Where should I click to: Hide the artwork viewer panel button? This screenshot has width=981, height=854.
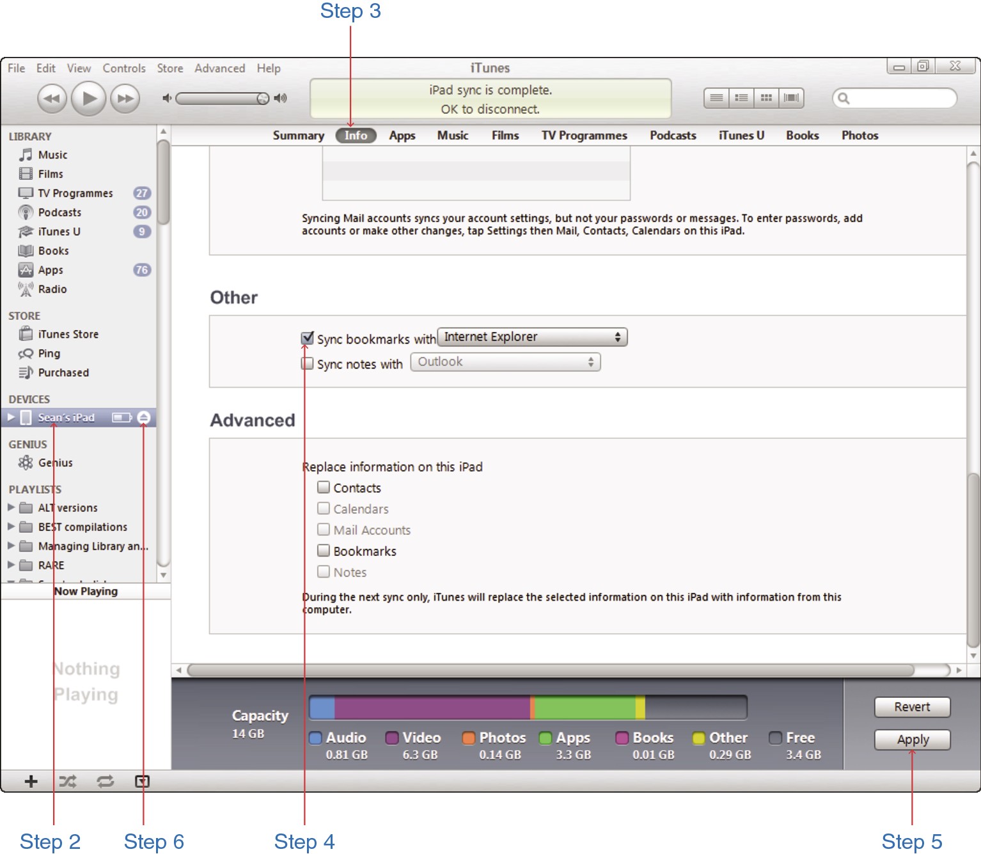click(x=142, y=781)
